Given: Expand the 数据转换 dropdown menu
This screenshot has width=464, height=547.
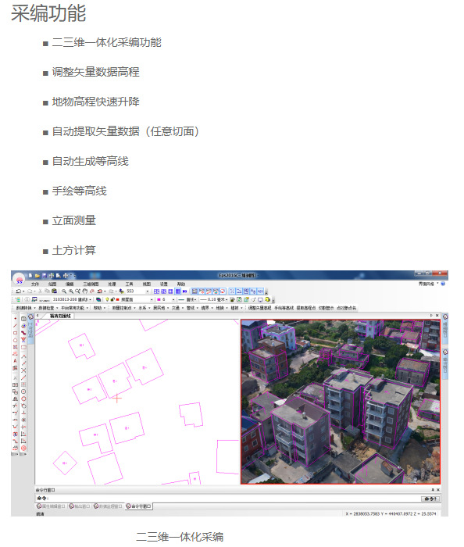Looking at the screenshot, I should tap(26, 308).
